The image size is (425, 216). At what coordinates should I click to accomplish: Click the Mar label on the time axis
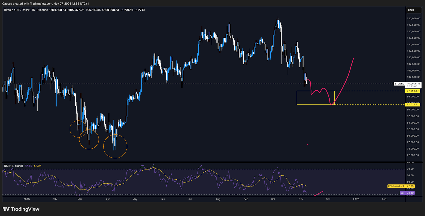(80, 199)
